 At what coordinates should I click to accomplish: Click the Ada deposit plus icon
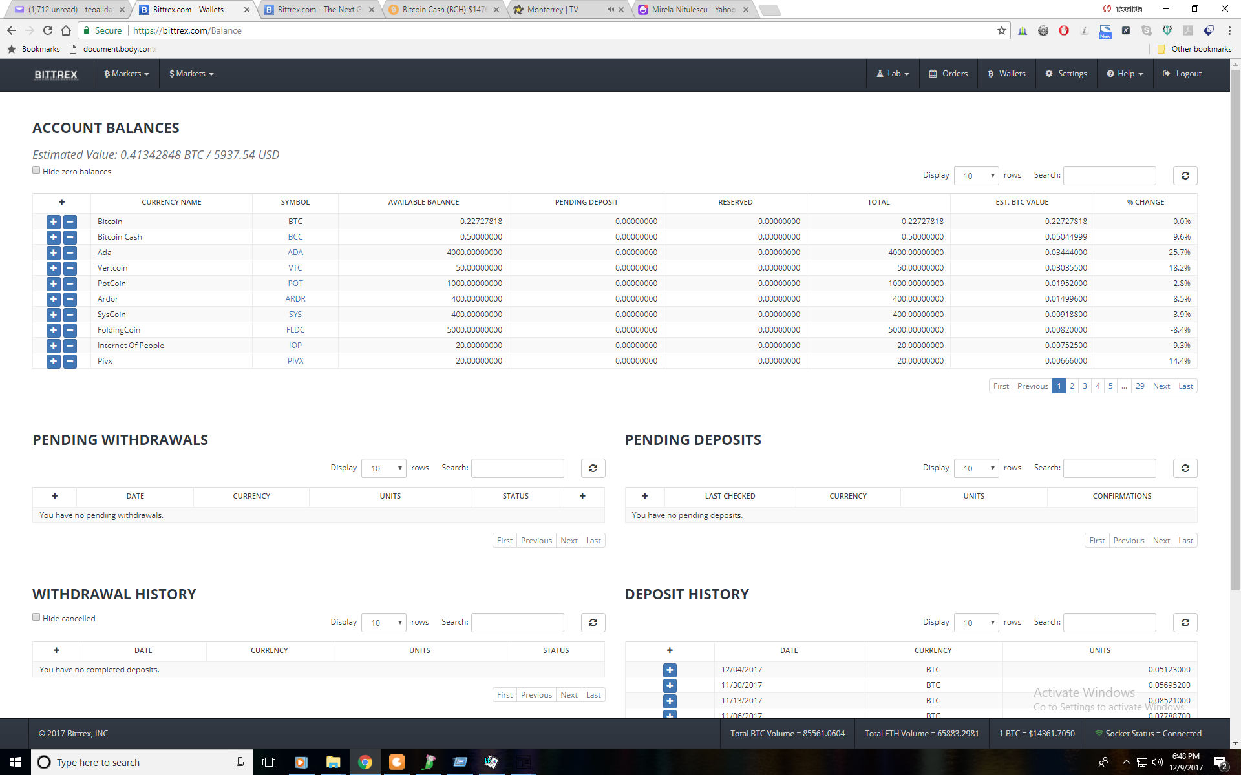coord(54,253)
